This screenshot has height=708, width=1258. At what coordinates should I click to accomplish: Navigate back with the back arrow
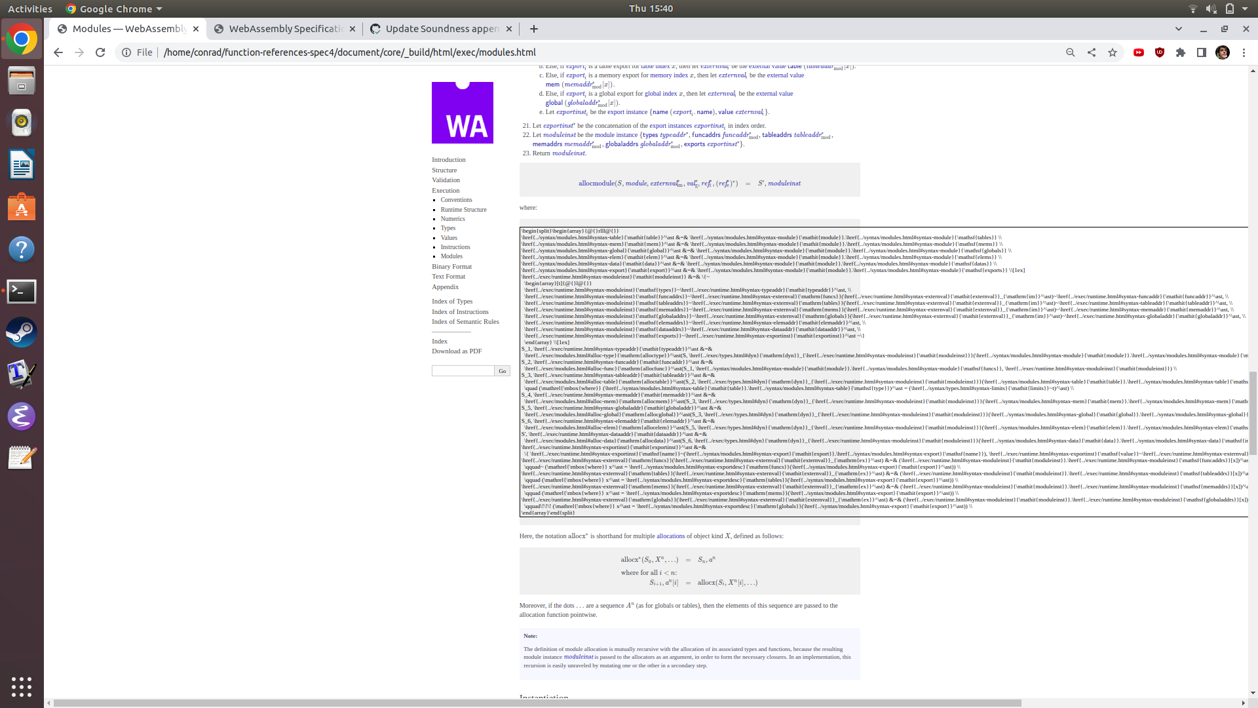coord(58,52)
